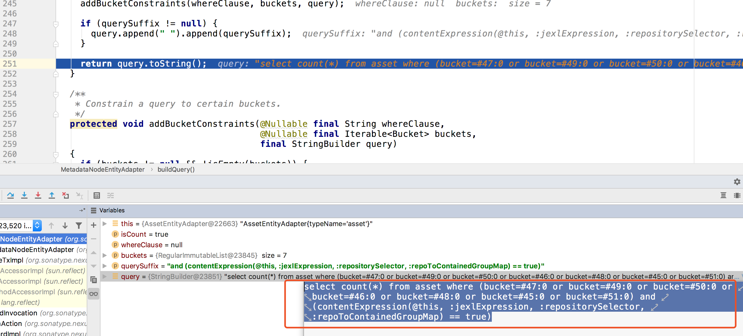This screenshot has height=336, width=743.
Task: Open debugger settings gear icon
Action: [x=737, y=181]
